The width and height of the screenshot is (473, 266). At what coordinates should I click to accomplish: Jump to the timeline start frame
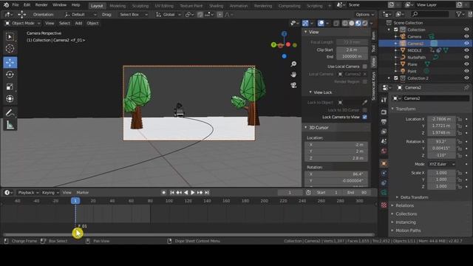172,192
